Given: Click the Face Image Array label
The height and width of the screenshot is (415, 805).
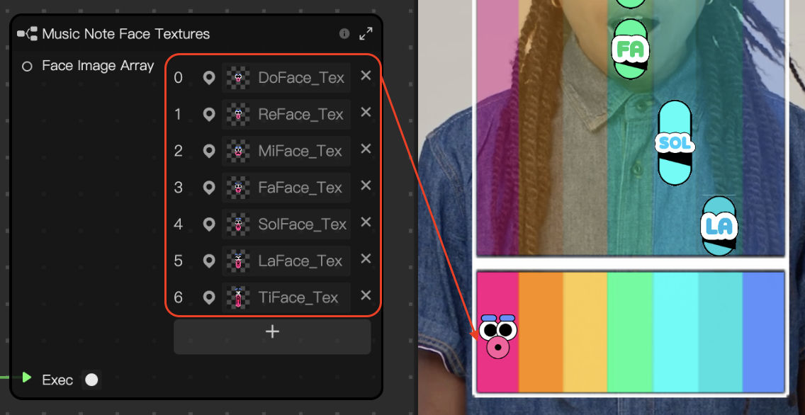Looking at the screenshot, I should tap(98, 66).
